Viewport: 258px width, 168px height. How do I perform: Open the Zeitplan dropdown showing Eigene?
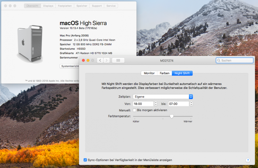point(163,97)
